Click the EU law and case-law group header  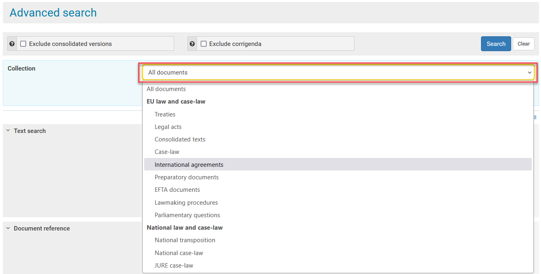pyautogui.click(x=176, y=102)
